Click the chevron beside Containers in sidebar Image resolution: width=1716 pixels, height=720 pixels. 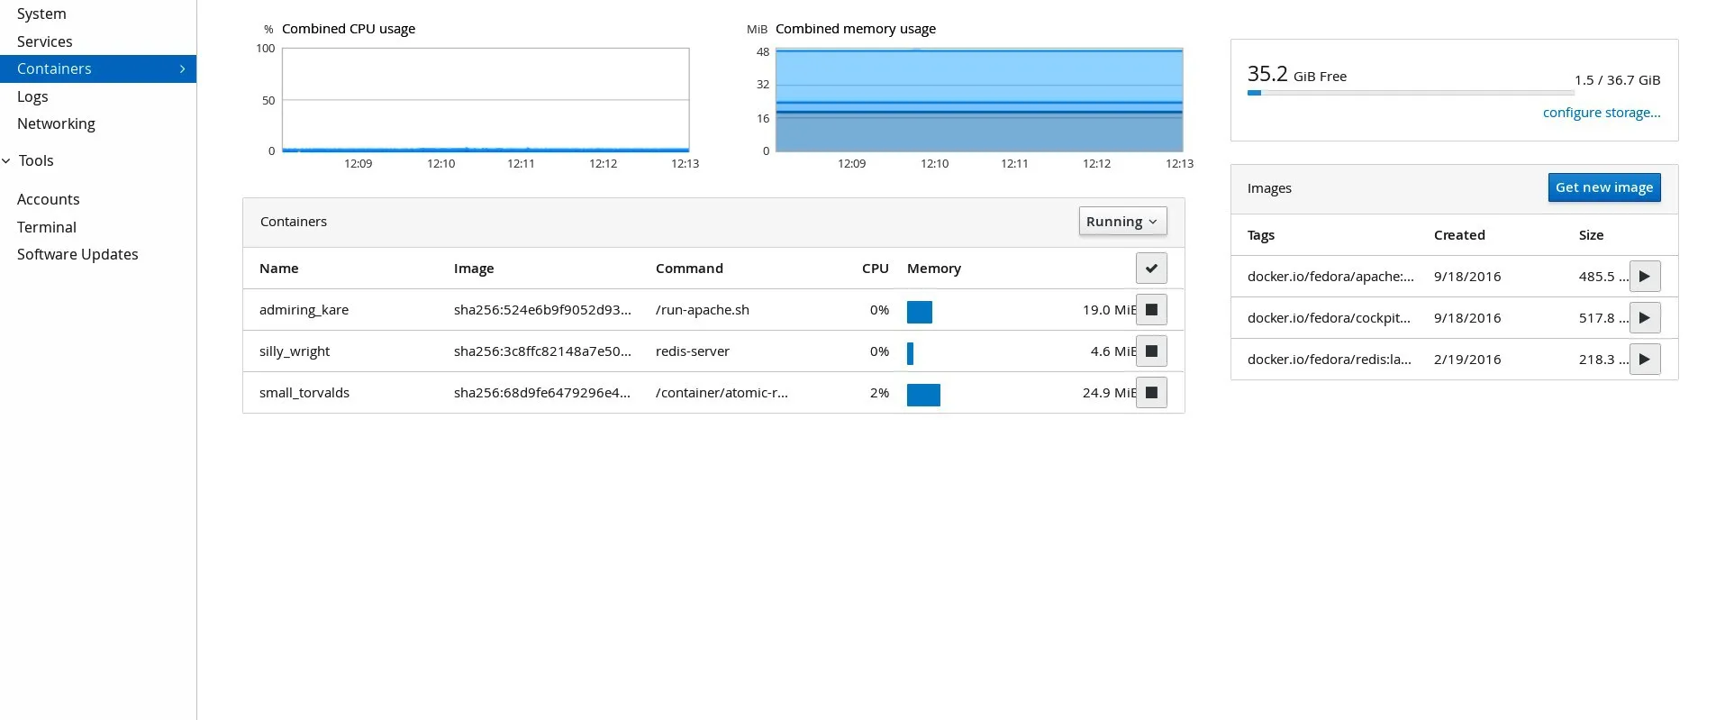182,69
